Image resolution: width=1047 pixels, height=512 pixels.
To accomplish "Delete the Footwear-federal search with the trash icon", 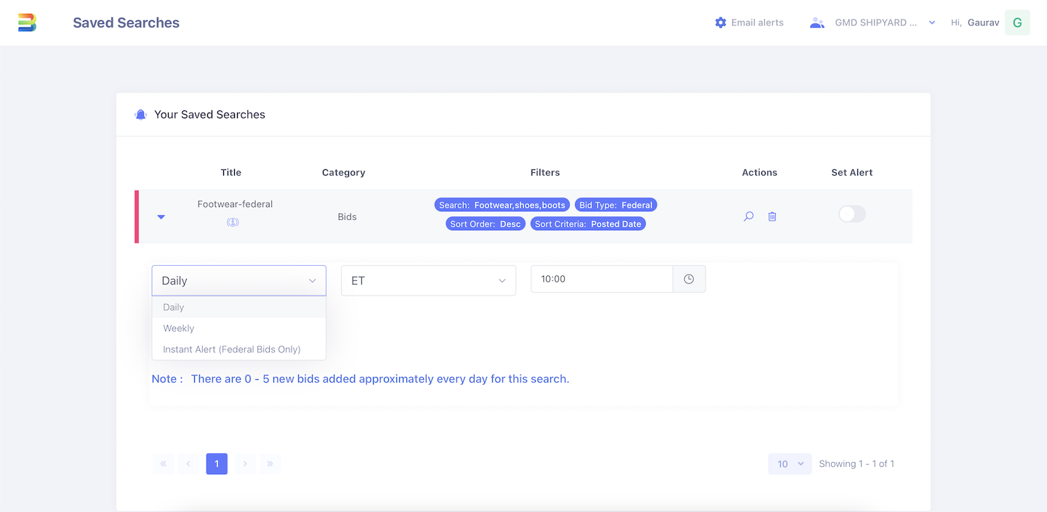I will tap(772, 216).
